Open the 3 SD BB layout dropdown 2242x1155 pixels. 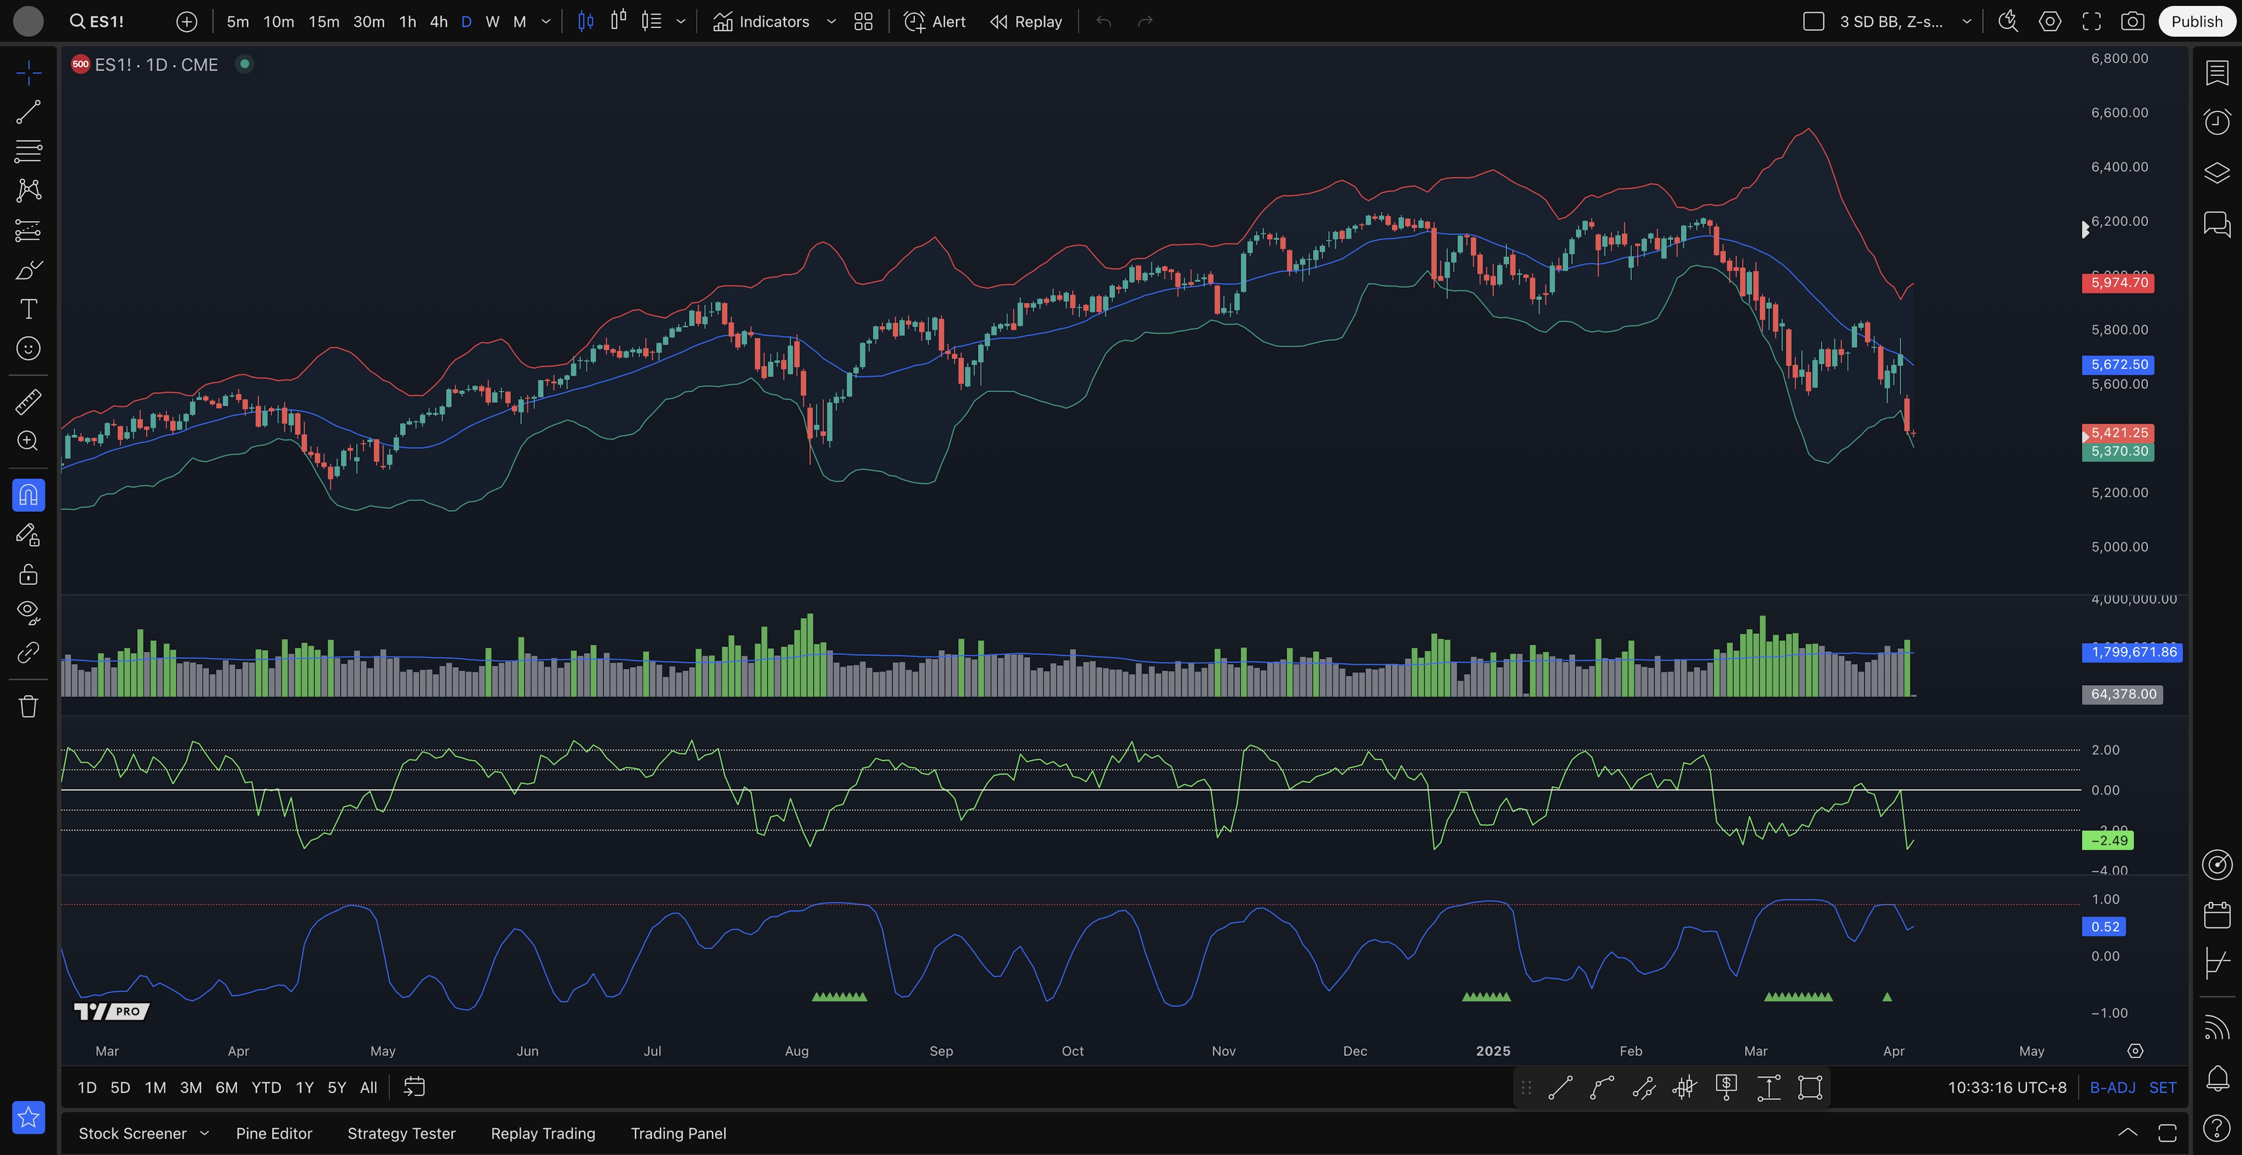coord(1966,22)
